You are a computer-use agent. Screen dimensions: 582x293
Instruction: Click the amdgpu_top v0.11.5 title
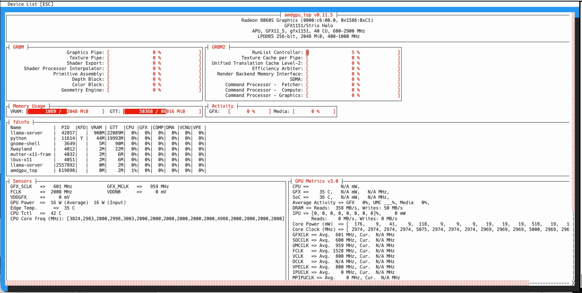point(309,15)
